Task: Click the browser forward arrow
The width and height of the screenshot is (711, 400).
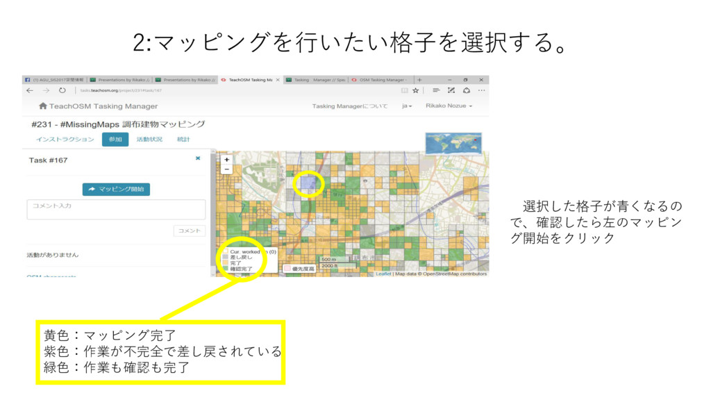Action: pyautogui.click(x=46, y=91)
